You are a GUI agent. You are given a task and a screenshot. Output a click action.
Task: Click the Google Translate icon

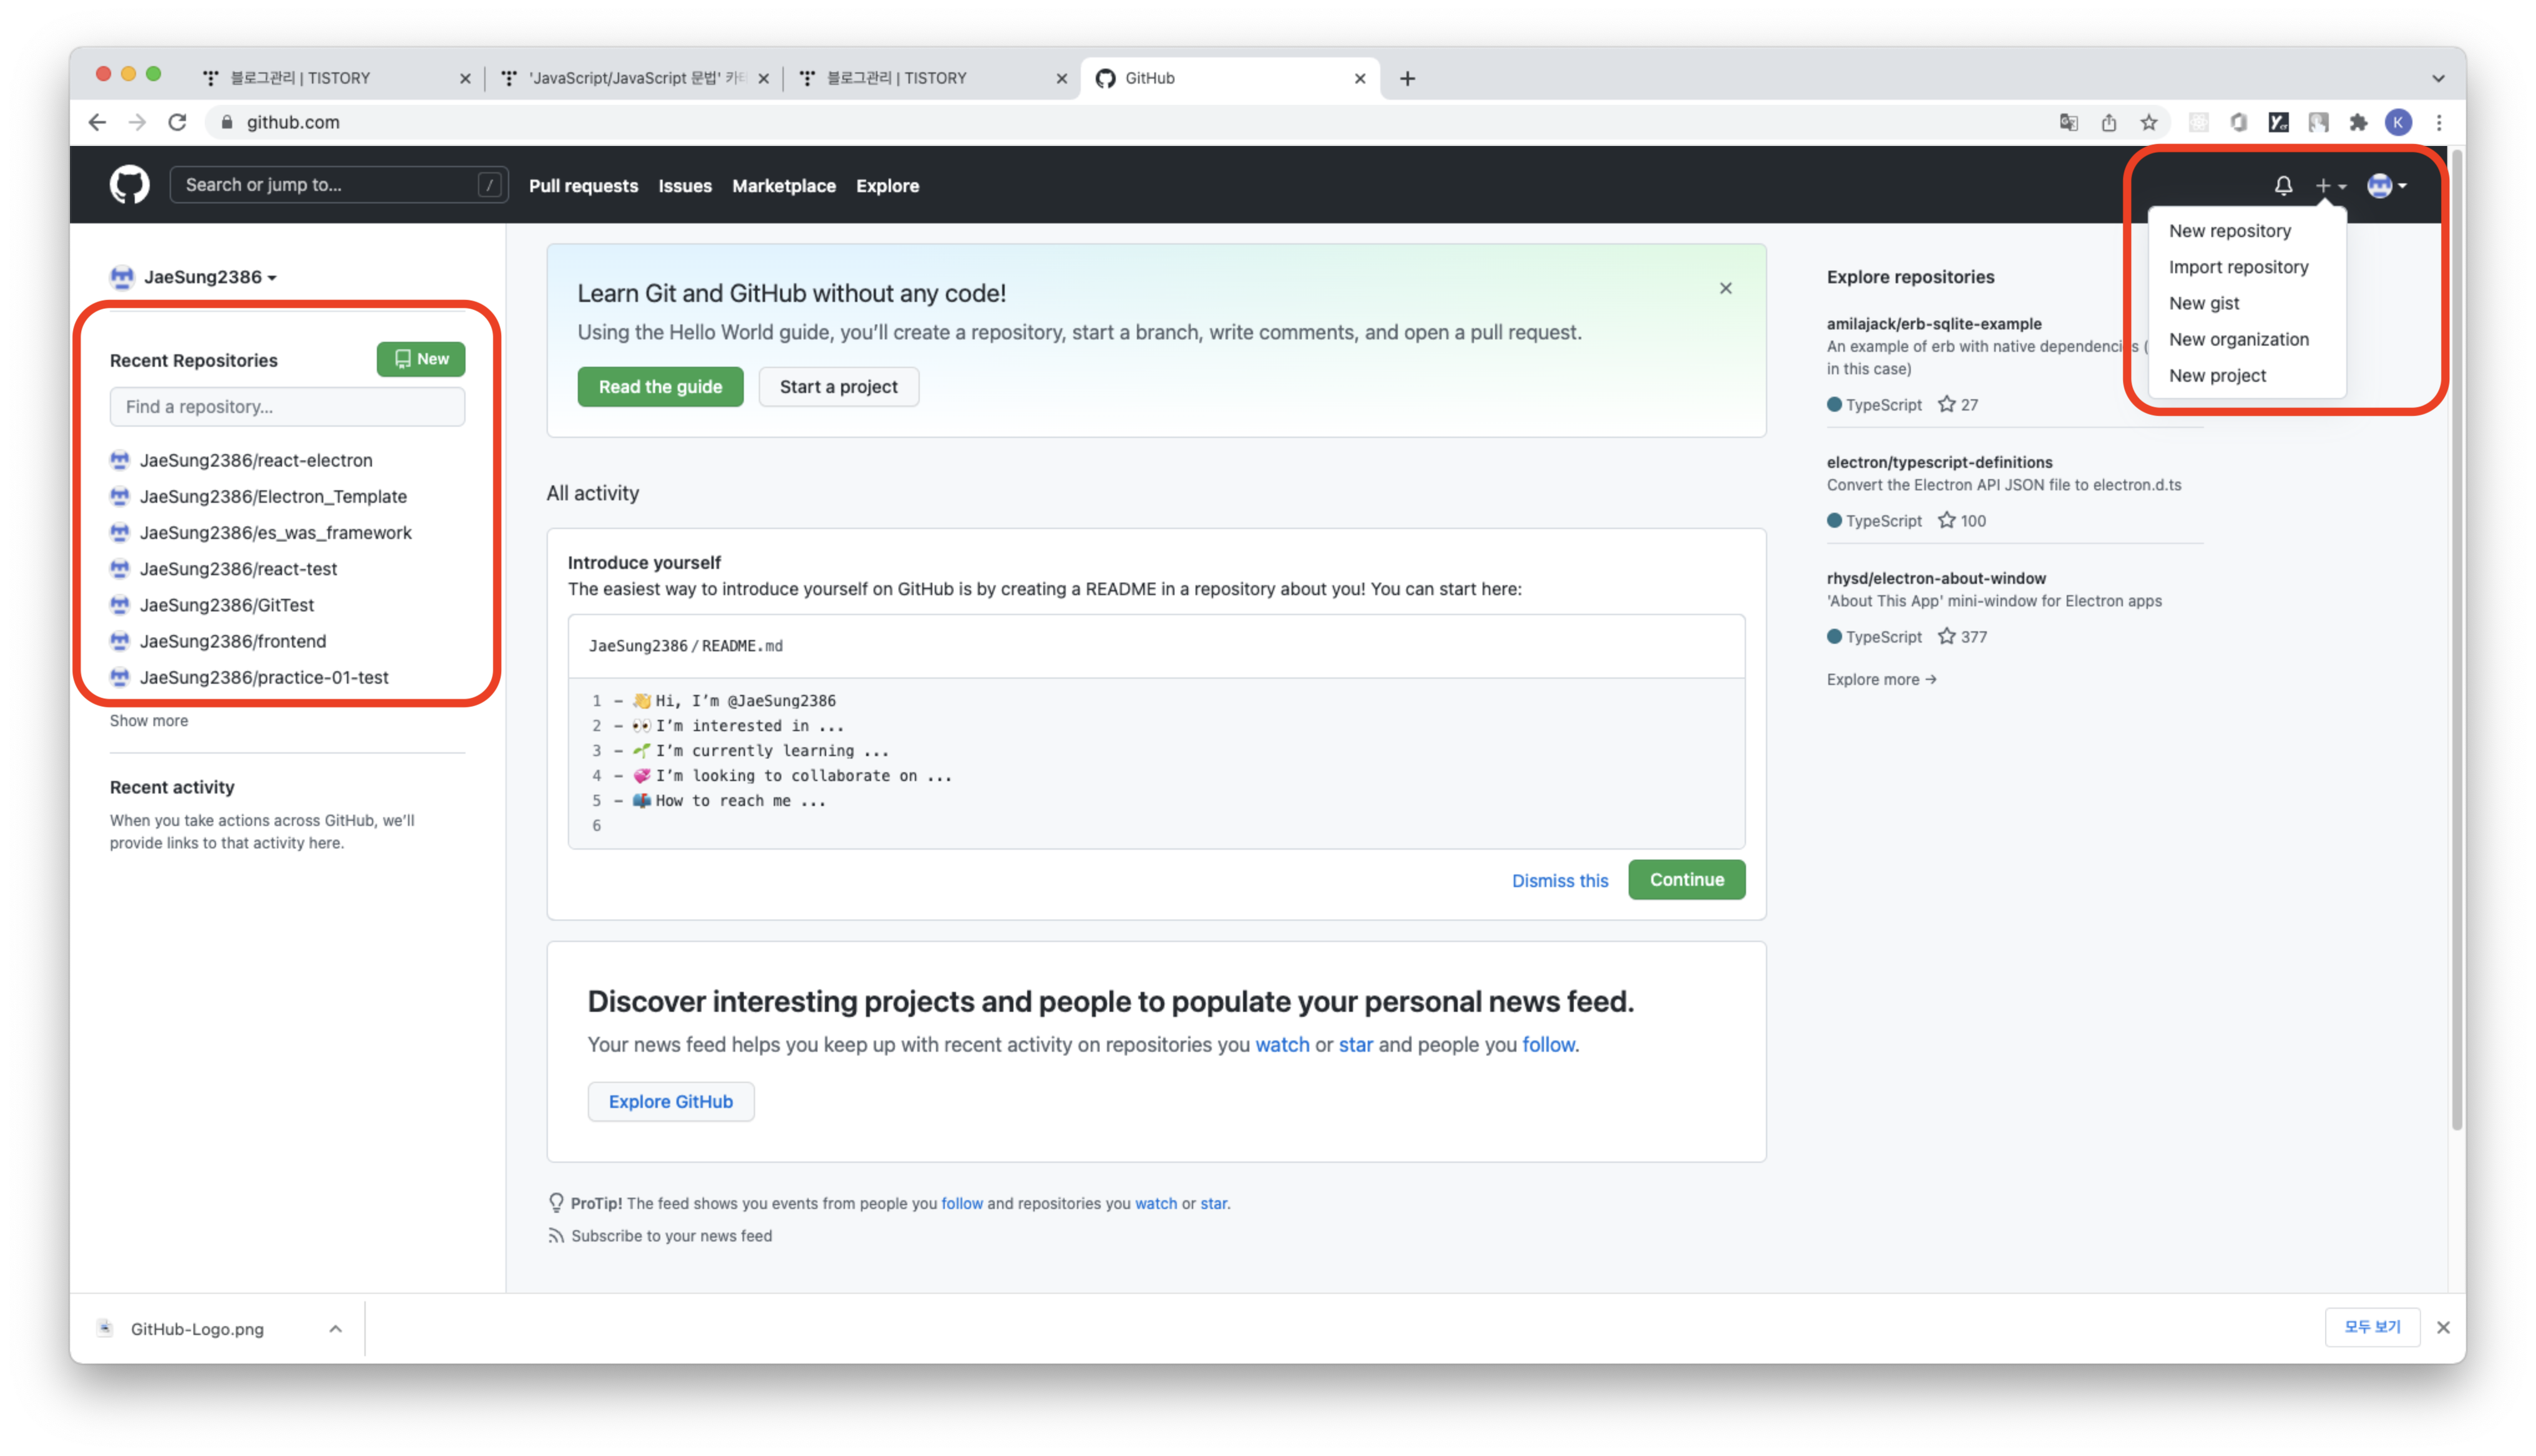tap(2069, 122)
